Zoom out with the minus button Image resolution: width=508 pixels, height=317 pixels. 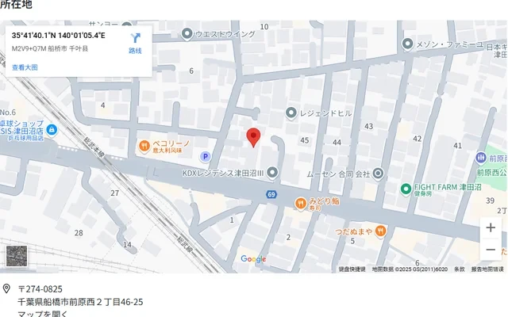coord(491,250)
